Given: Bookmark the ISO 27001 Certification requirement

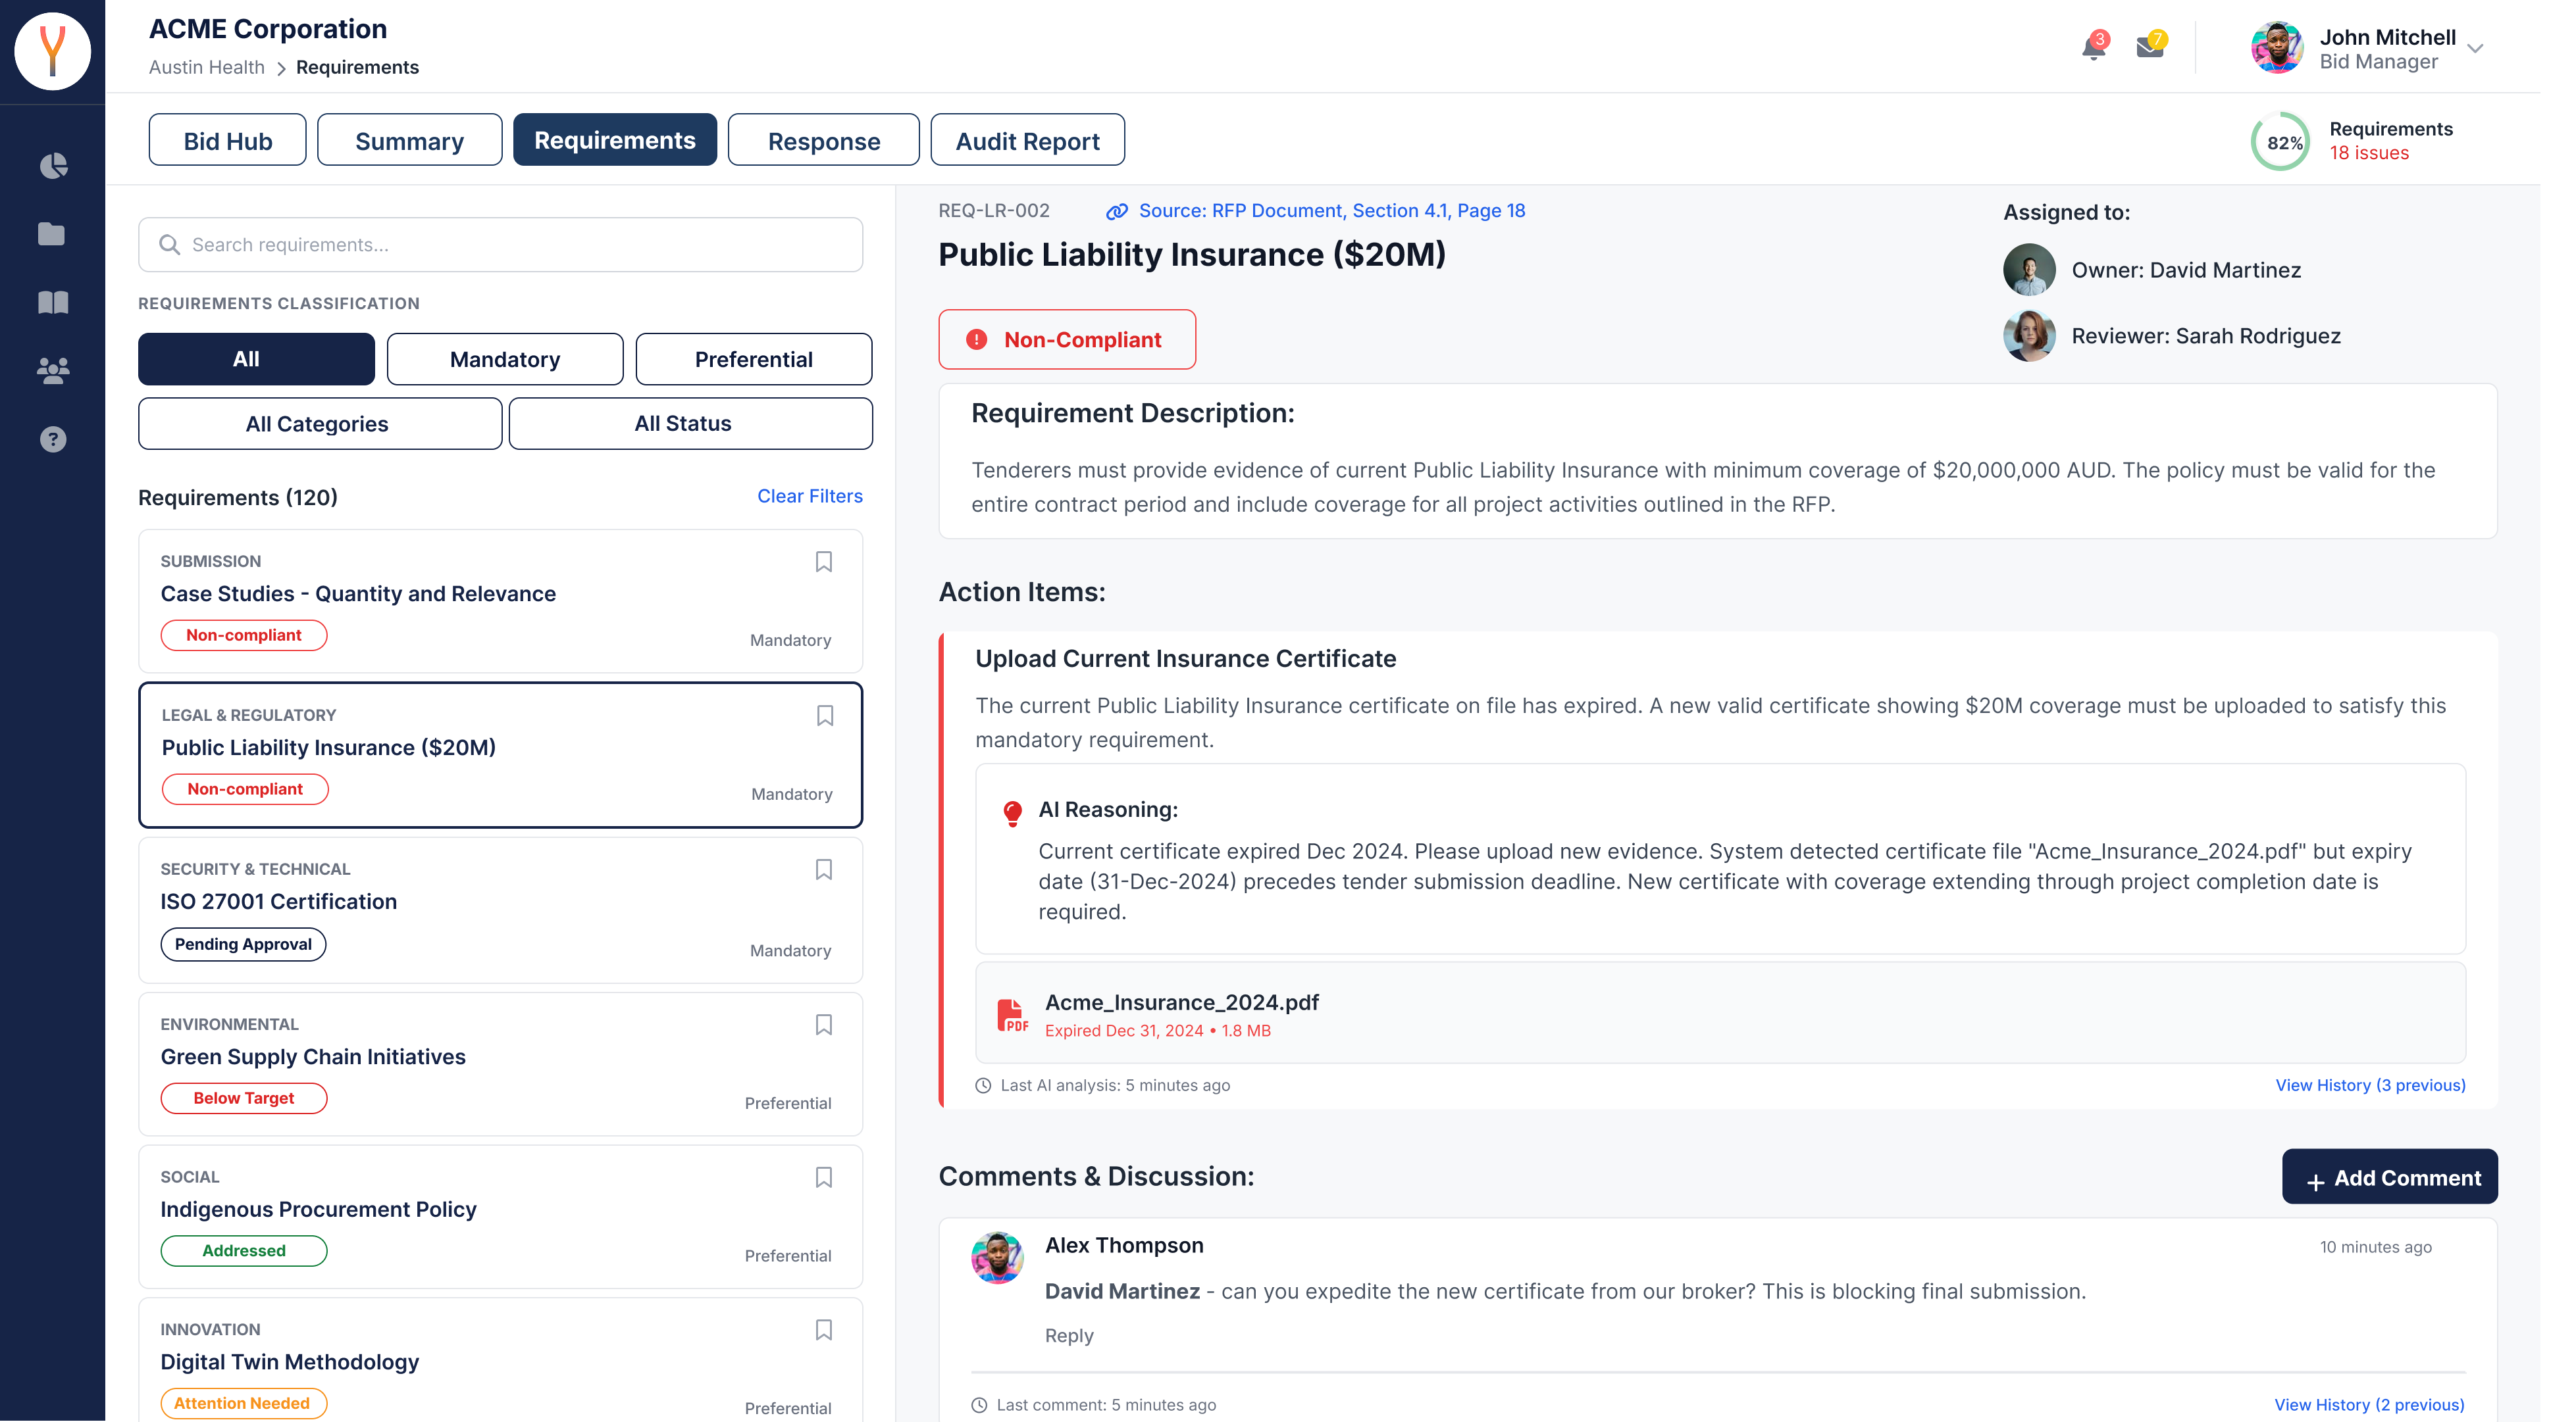Looking at the screenshot, I should tap(823, 870).
